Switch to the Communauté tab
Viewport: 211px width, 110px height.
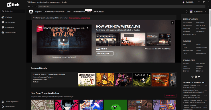[98, 12]
